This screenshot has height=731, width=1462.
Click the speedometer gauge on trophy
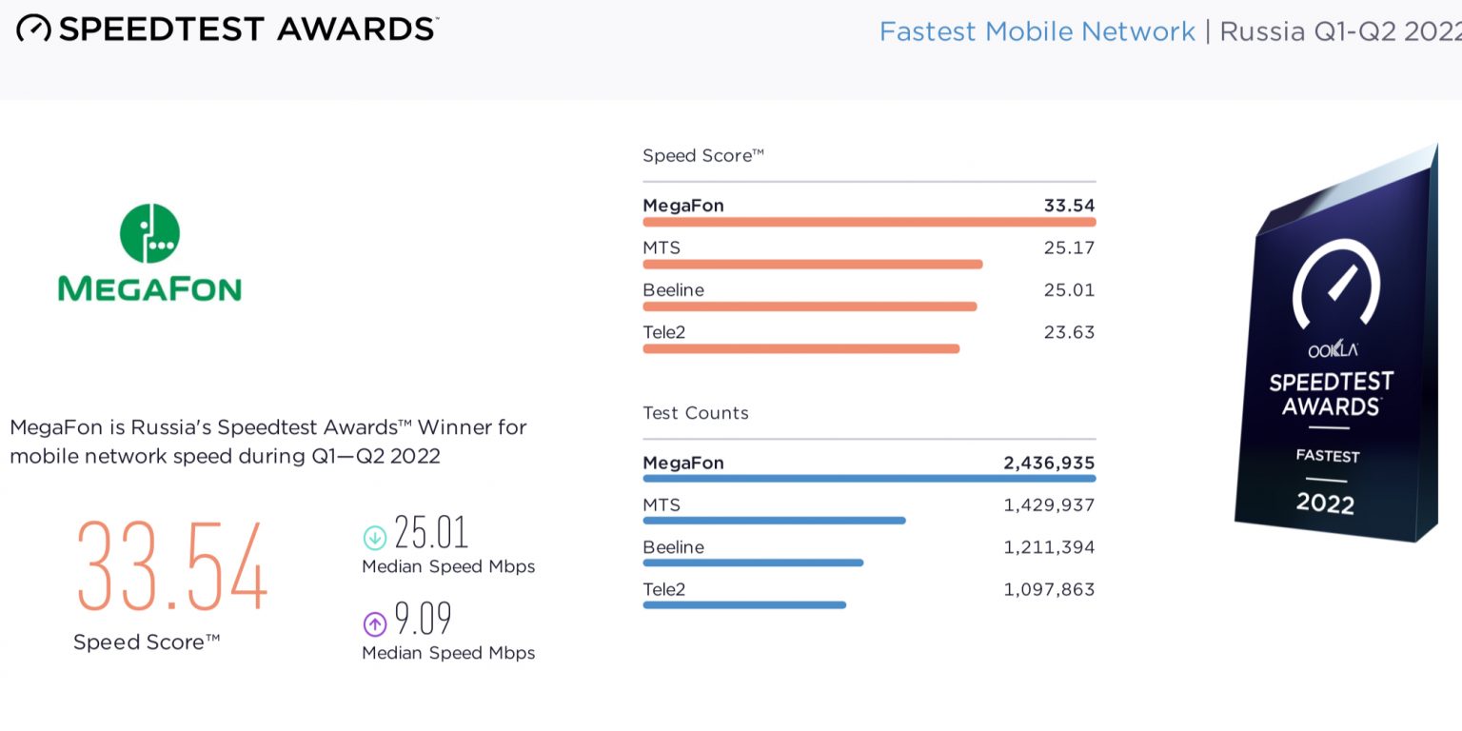point(1335,283)
